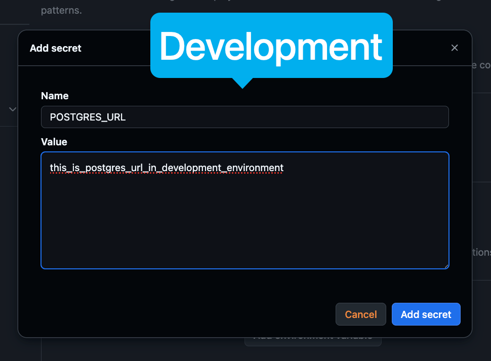Screen dimensions: 491x361
Task: Click the red spell-check underline in Value
Action: [167, 173]
